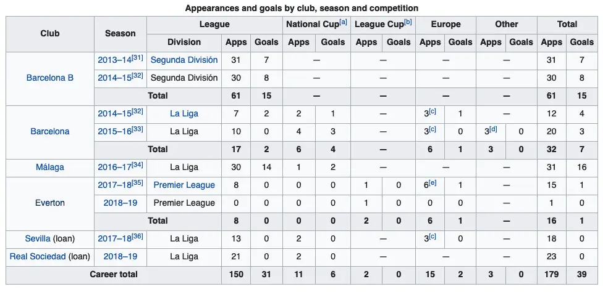Screen dimensions: 608x292
Task: Open footnote [d] in the Other column
Action: pyautogui.click(x=493, y=129)
